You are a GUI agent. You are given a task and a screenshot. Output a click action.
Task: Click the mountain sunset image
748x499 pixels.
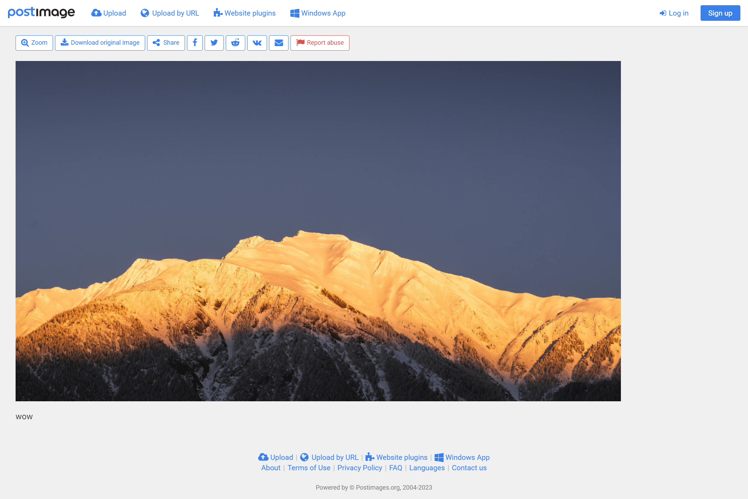(318, 231)
